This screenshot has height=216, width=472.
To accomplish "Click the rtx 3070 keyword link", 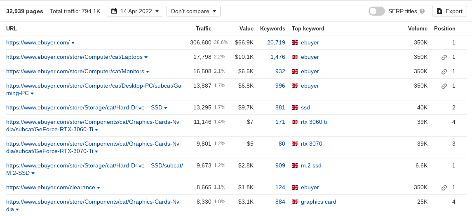I will tap(312, 144).
